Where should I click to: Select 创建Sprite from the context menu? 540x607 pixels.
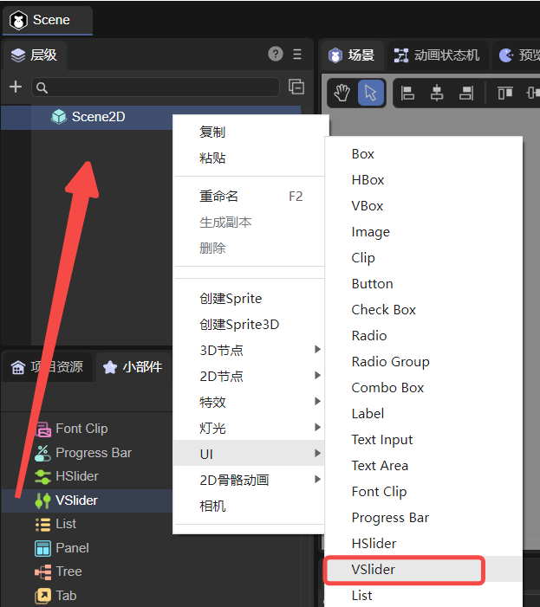pos(231,298)
